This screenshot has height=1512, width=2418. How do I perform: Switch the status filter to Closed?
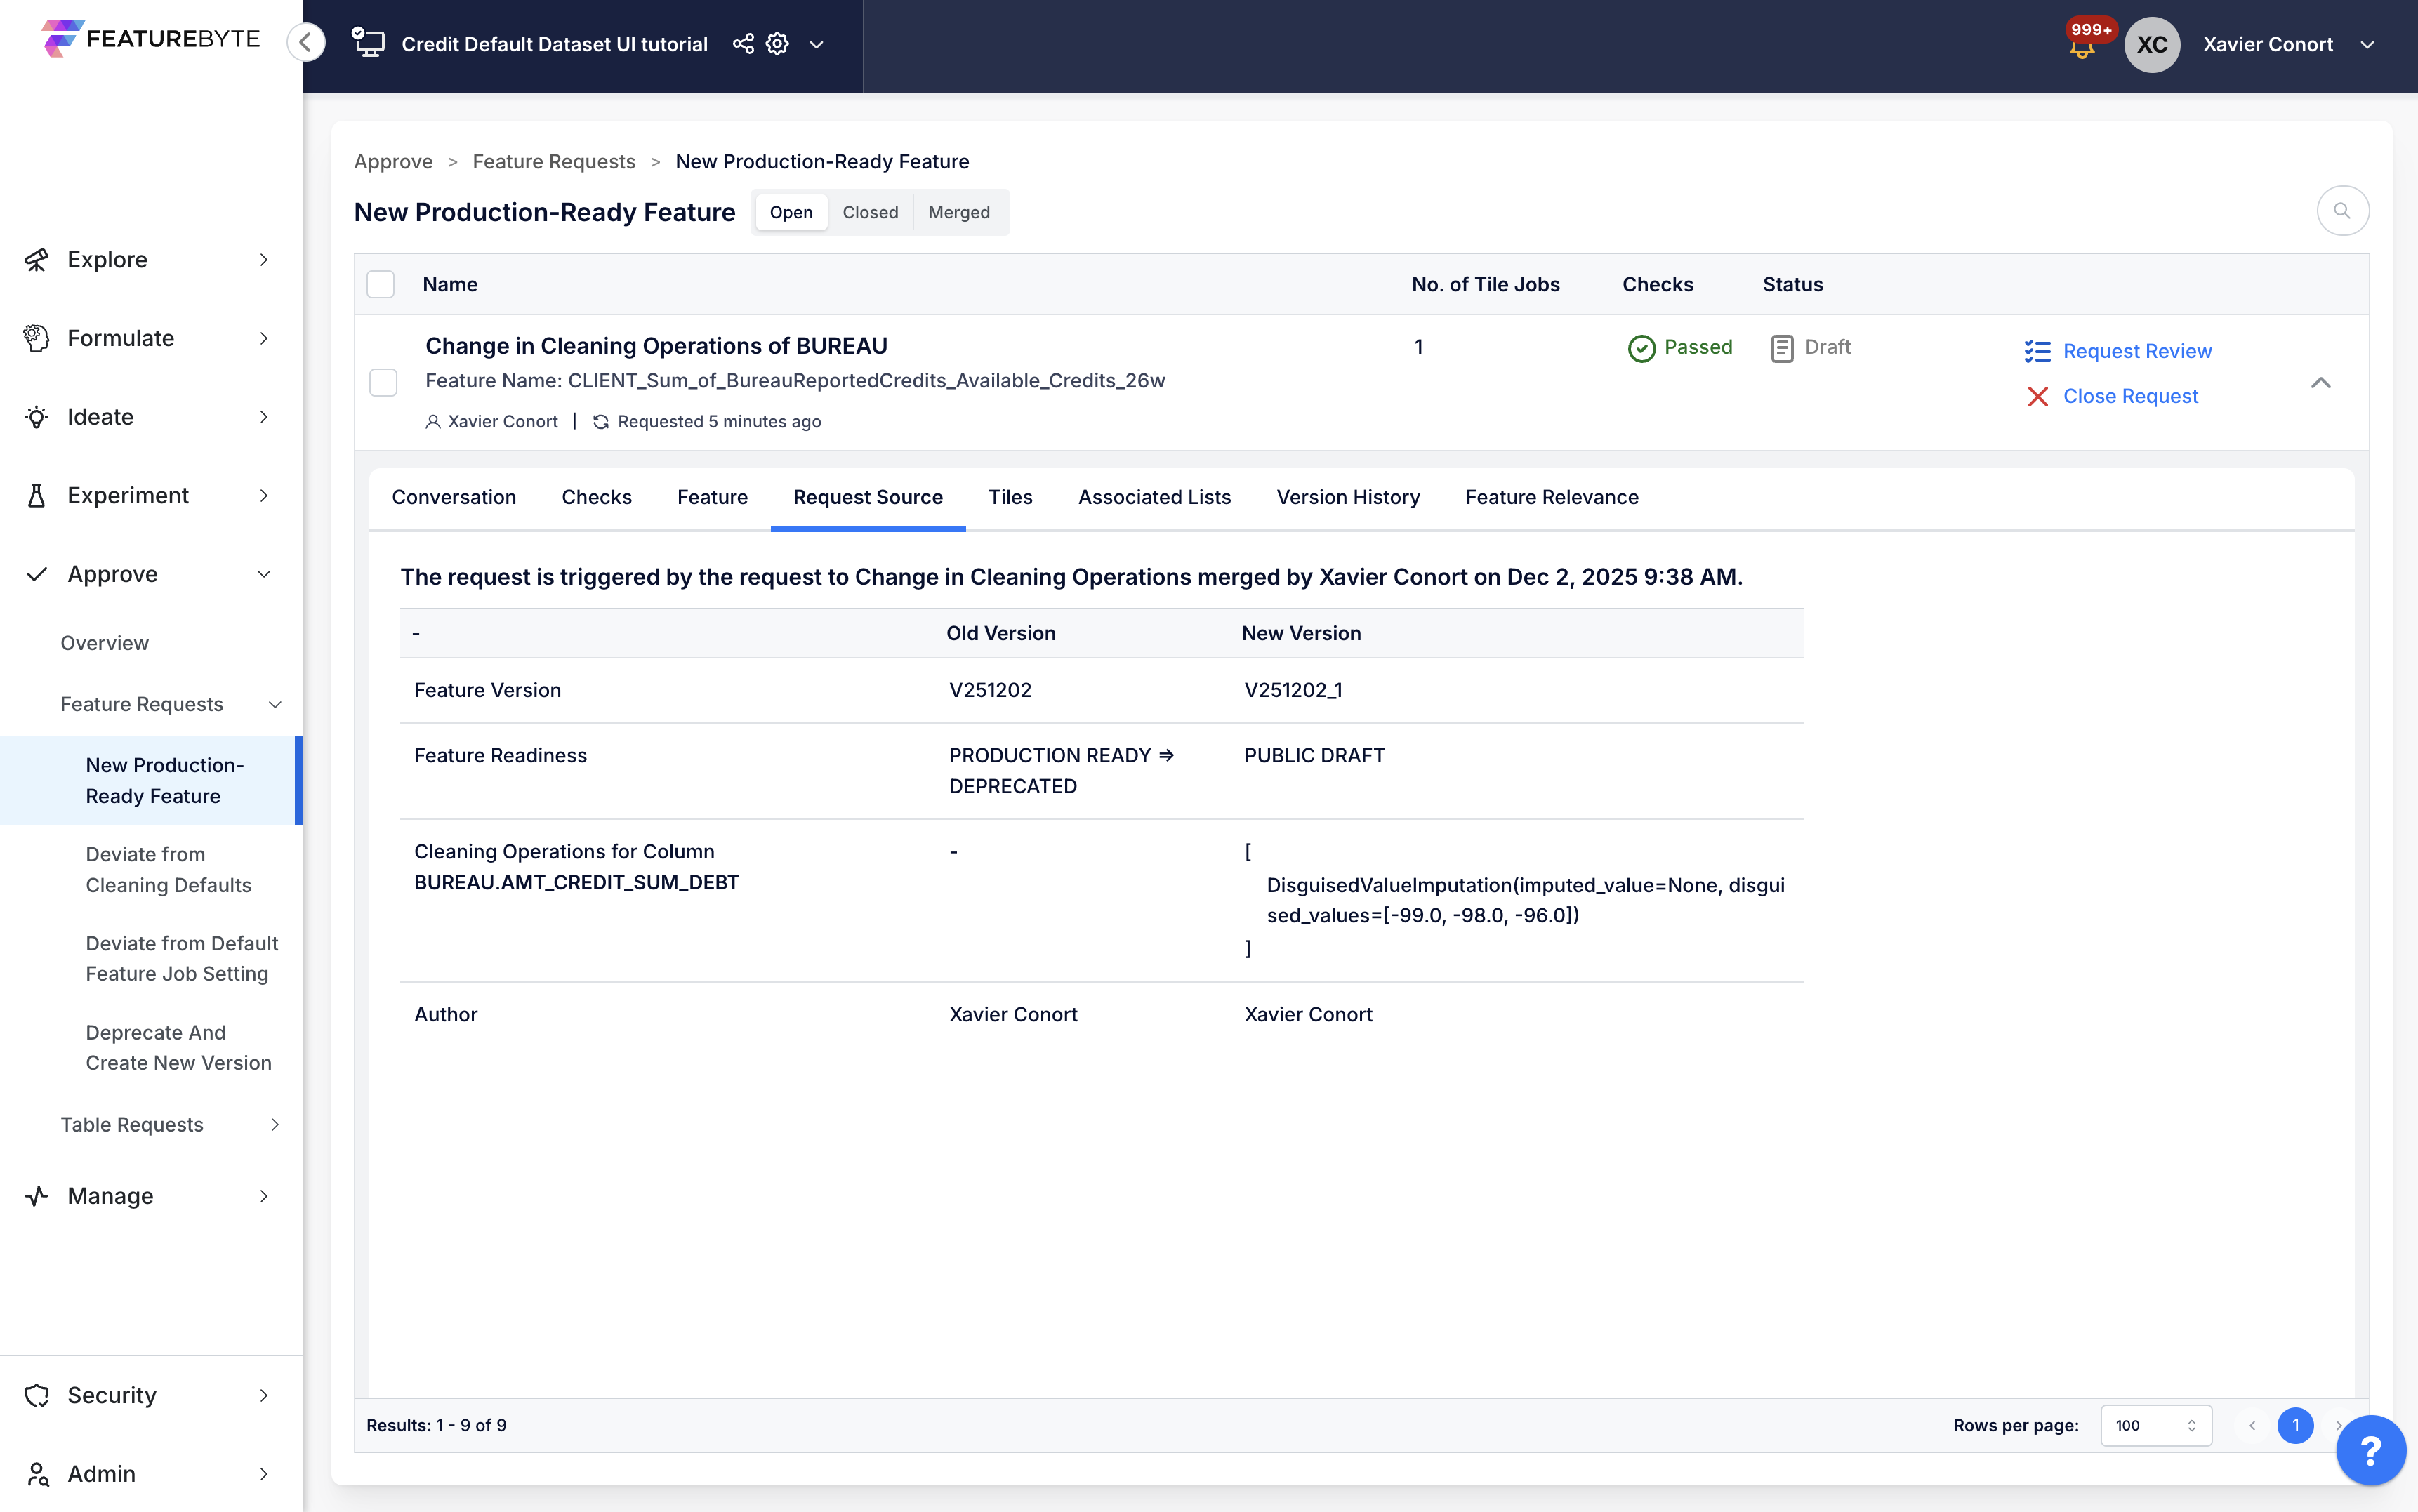[x=869, y=212]
